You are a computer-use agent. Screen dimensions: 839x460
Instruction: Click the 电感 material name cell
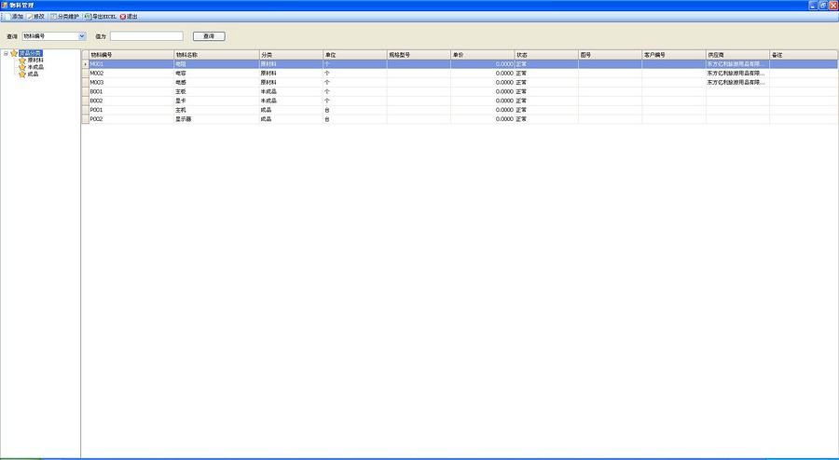(216, 82)
